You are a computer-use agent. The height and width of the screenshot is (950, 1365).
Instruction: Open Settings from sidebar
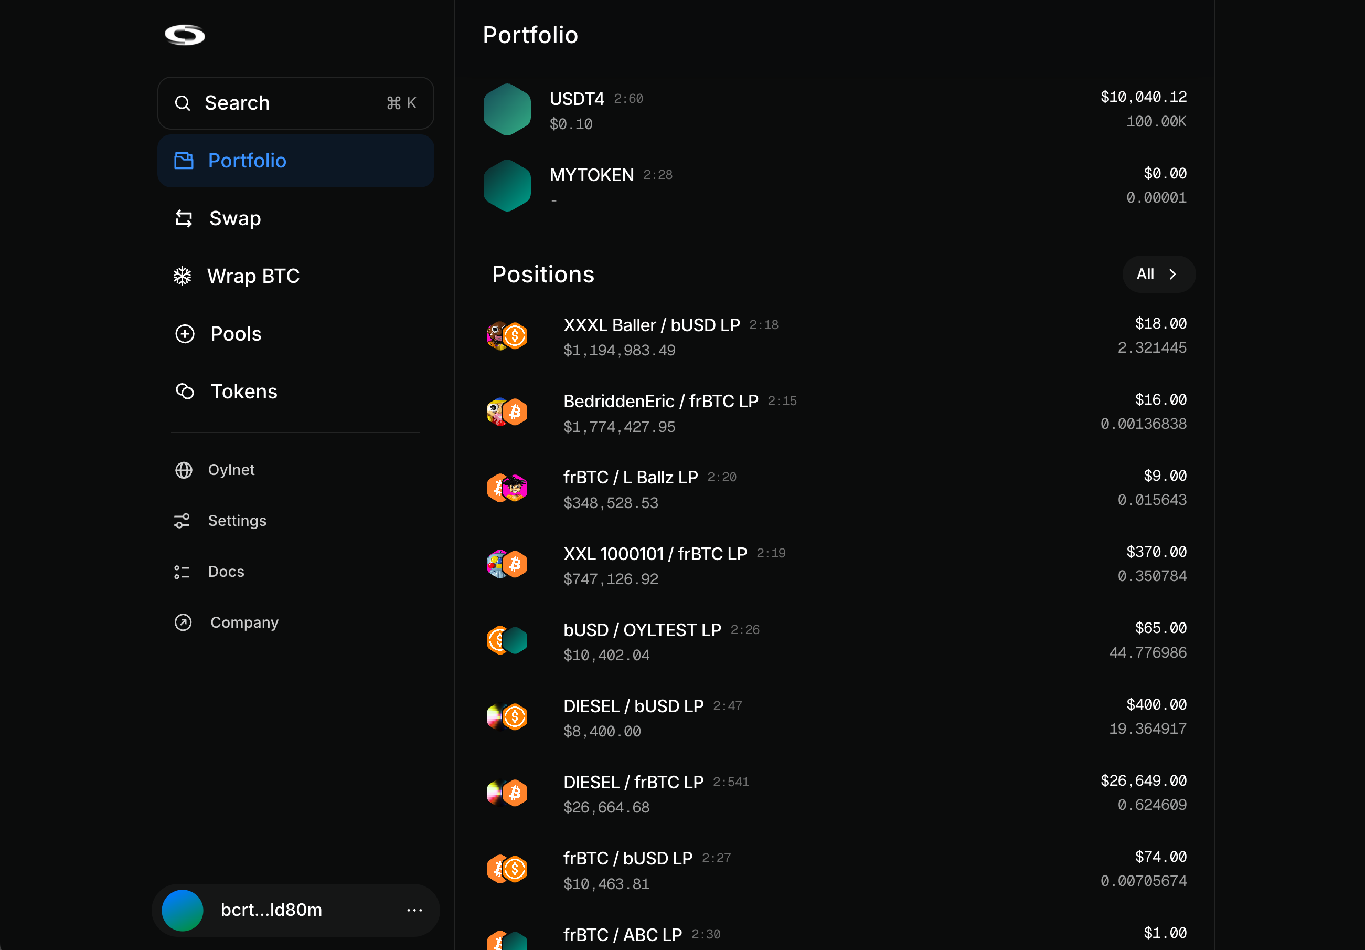tap(237, 521)
